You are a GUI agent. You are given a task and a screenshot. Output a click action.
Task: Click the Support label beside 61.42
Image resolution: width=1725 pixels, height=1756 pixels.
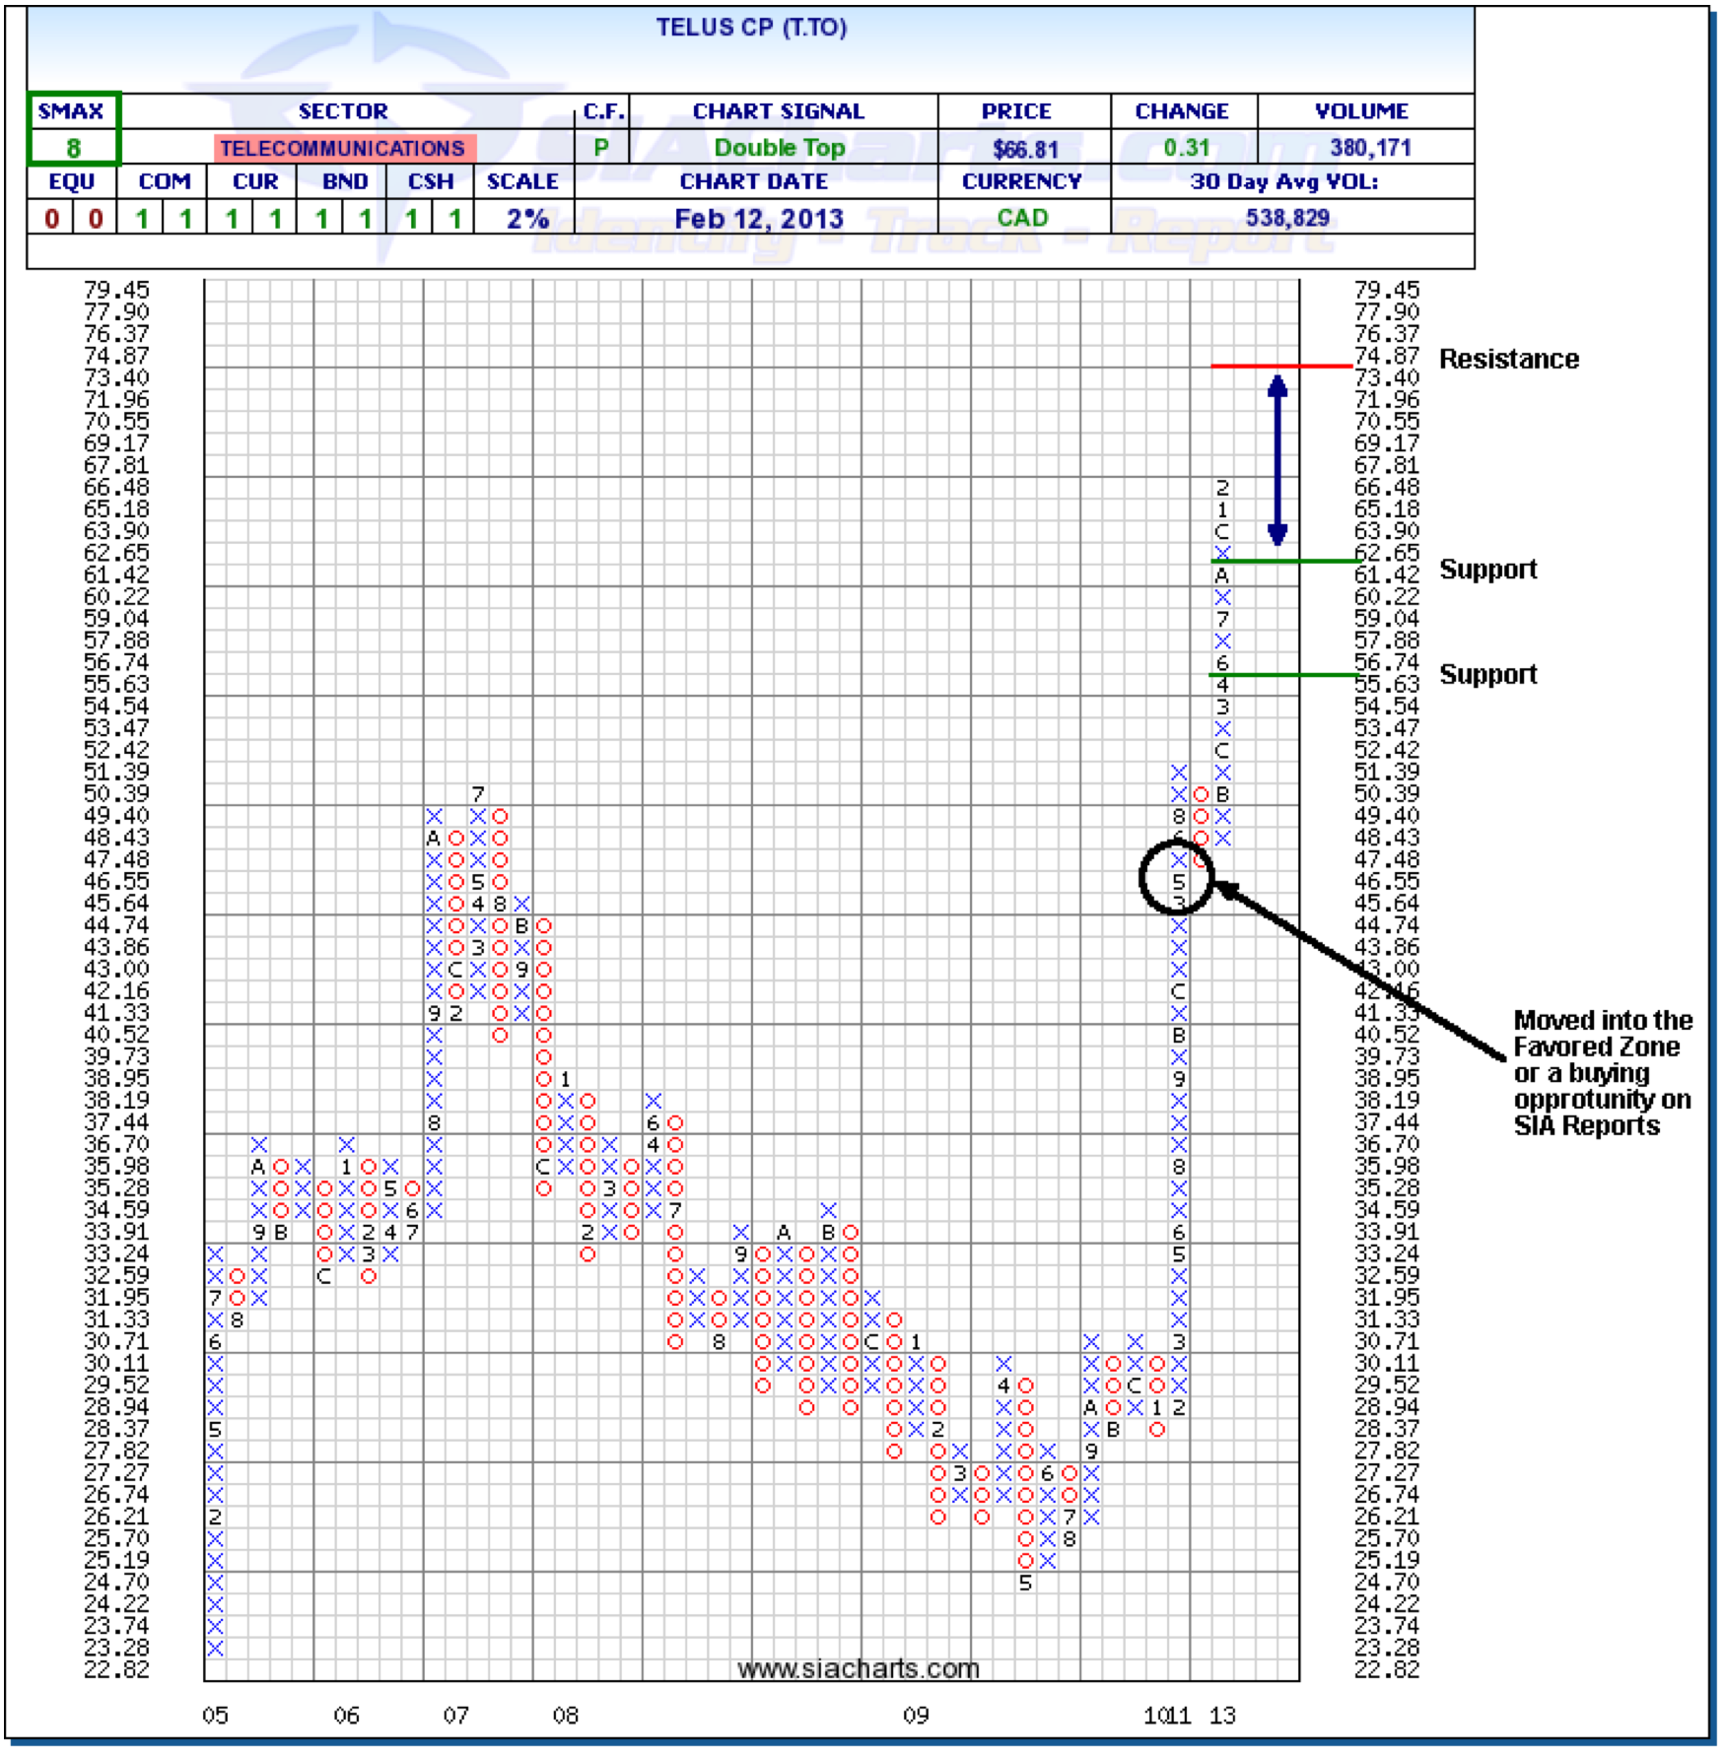1487,570
